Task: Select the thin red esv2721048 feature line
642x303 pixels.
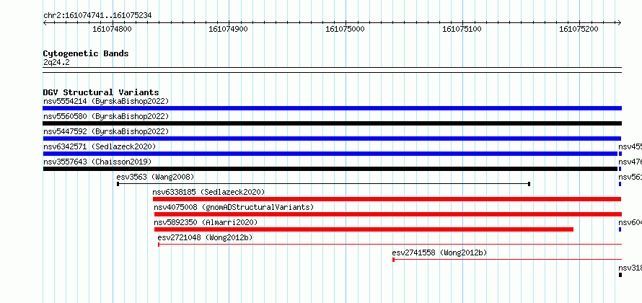Action: (x=390, y=245)
